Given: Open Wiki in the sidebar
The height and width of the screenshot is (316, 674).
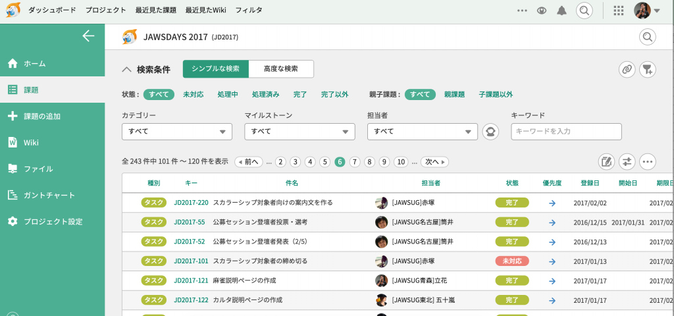Looking at the screenshot, I should pos(53,142).
